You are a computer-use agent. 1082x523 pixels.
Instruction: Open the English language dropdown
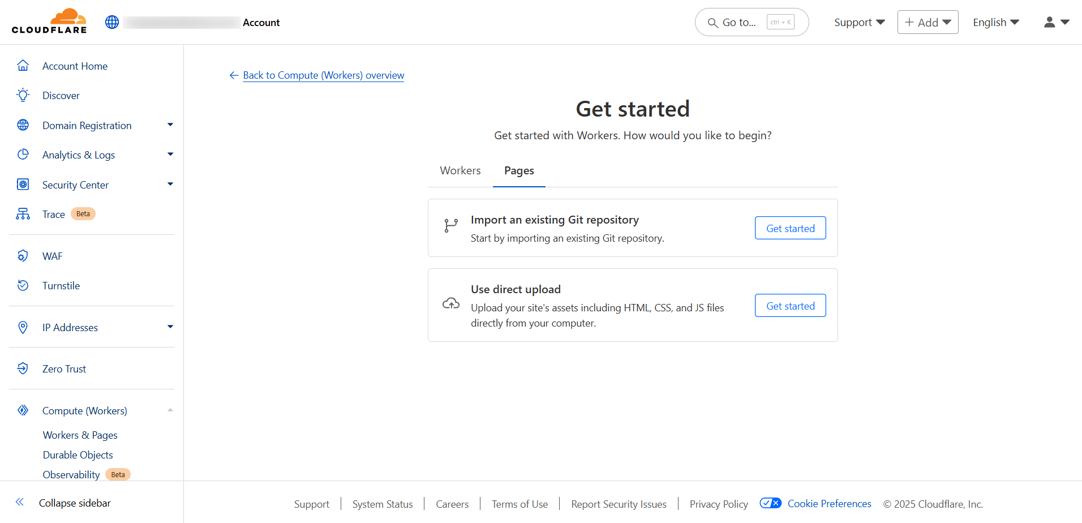(995, 22)
